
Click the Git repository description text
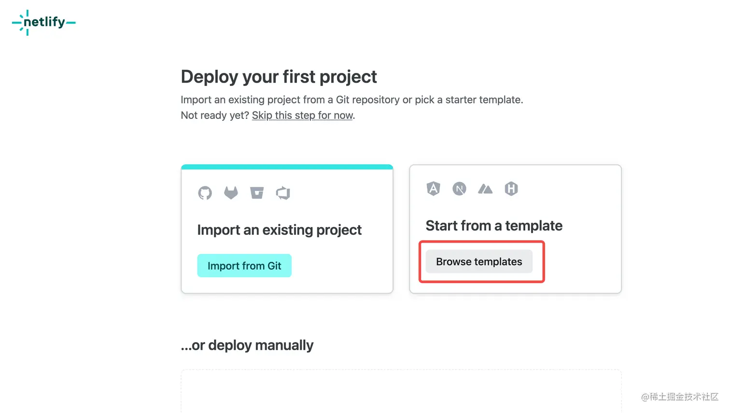pyautogui.click(x=351, y=100)
